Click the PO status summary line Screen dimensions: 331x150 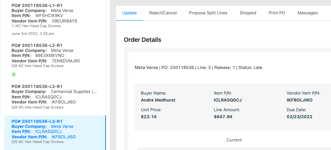click(x=198, y=68)
